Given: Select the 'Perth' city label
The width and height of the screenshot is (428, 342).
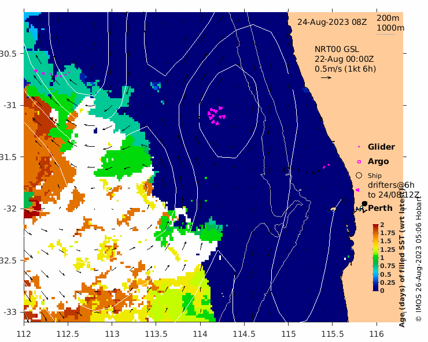Looking at the screenshot, I should [x=380, y=208].
